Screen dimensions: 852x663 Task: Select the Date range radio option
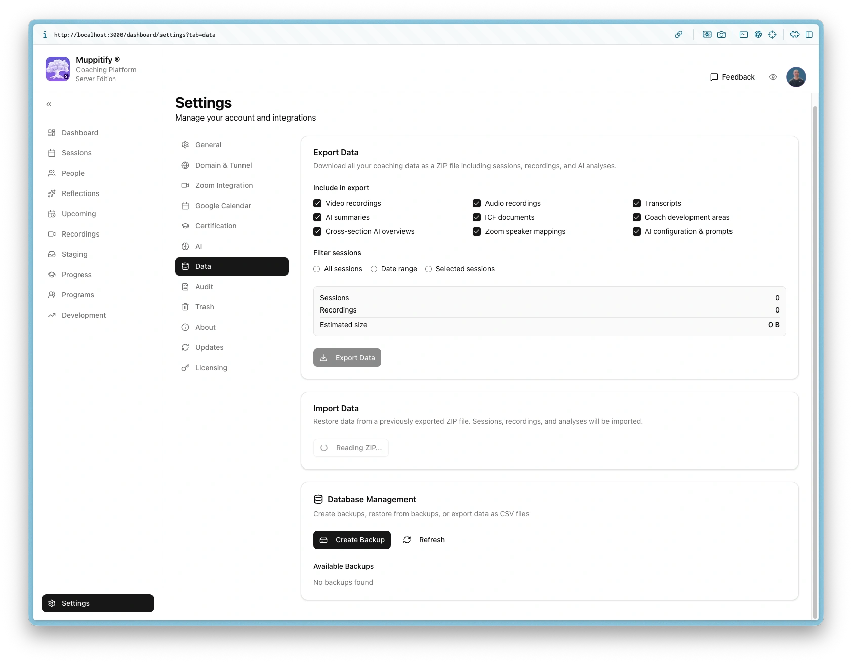374,269
